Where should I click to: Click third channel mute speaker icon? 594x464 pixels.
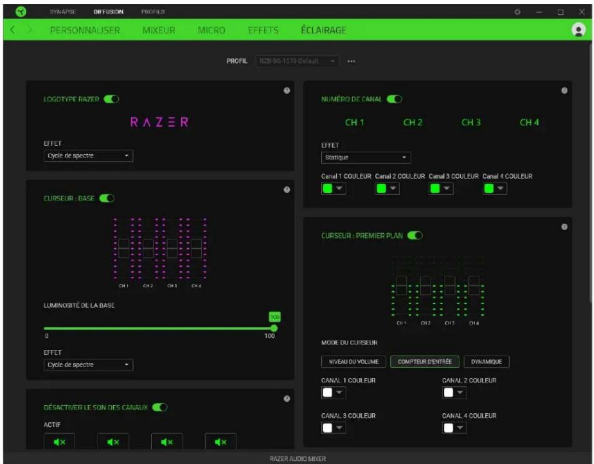[167, 442]
